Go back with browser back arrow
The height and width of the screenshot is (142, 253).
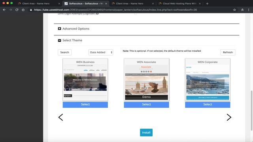[x=4, y=10]
